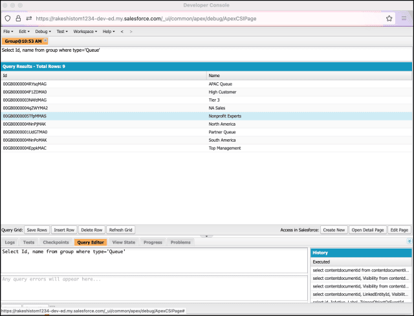The height and width of the screenshot is (316, 414).
Task: Open the site permissions icon
Action: pos(29,18)
